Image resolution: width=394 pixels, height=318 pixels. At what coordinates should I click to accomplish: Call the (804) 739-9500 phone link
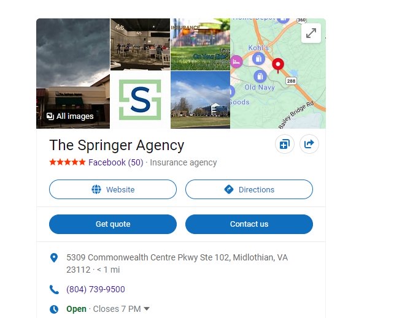tap(96, 289)
